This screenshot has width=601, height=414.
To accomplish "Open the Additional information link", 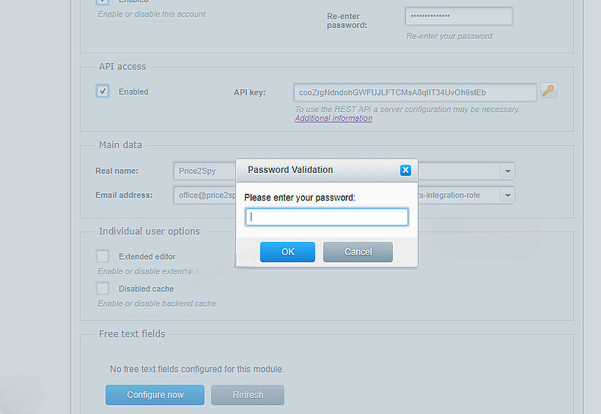I will click(x=334, y=119).
